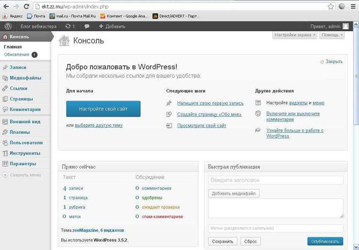359x250 pixels.
Task: Open the Почта bookmark
Action: click(36, 16)
